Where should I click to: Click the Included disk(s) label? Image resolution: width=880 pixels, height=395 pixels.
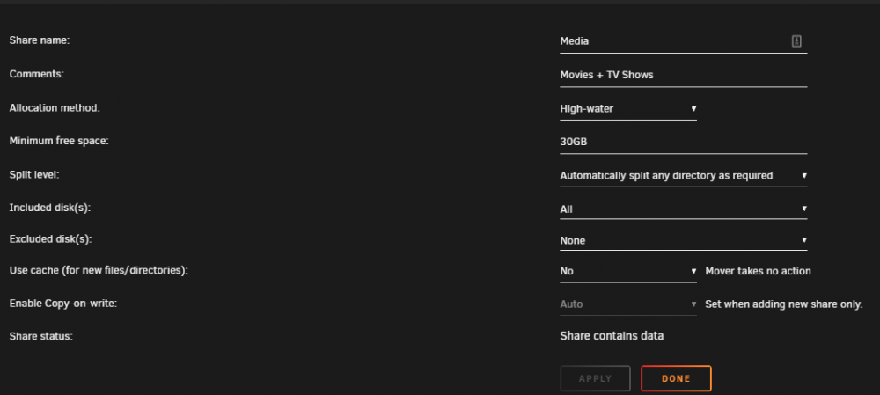coord(50,208)
